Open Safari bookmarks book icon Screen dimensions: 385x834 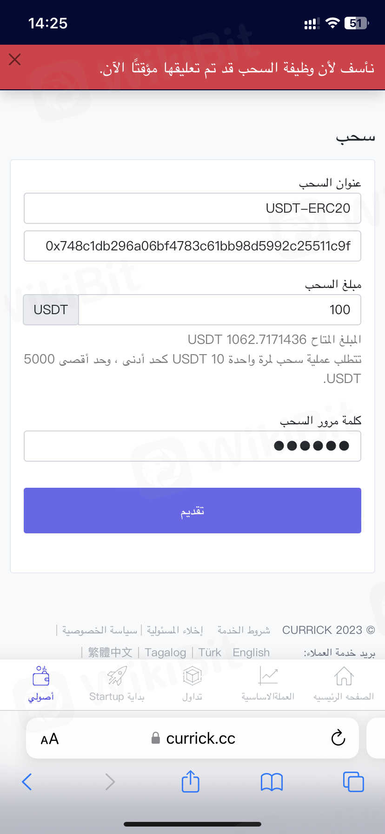[272, 782]
